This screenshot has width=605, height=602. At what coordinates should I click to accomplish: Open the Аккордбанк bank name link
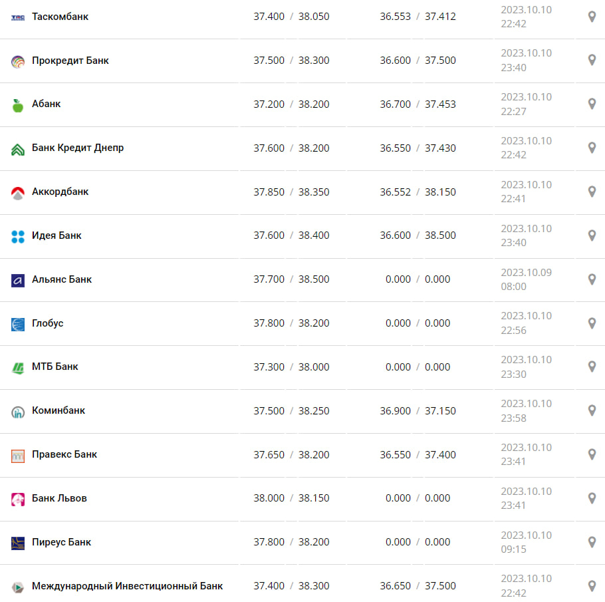pos(60,192)
